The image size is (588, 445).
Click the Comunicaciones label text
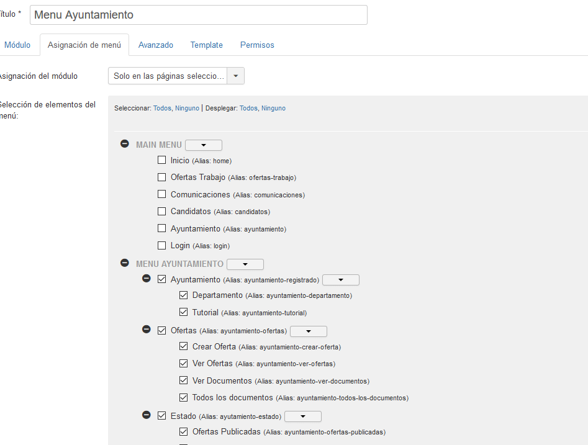(201, 194)
